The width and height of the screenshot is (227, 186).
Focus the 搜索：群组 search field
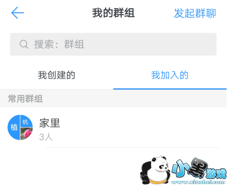click(x=113, y=44)
